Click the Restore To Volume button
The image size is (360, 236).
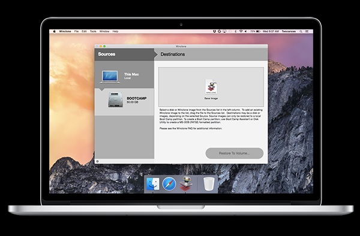(x=234, y=153)
